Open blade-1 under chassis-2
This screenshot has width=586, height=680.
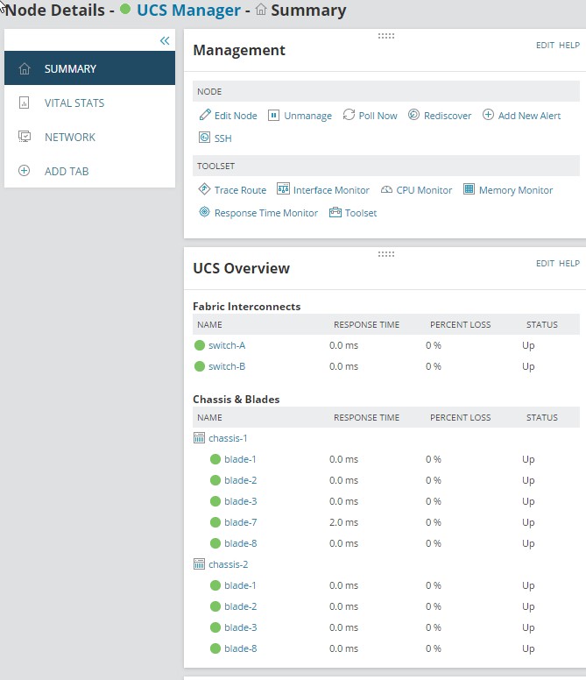pos(240,585)
